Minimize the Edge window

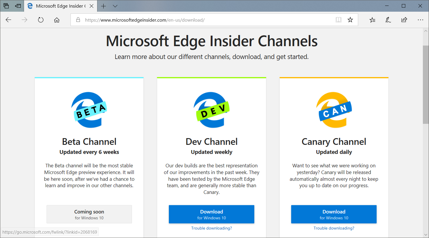(x=387, y=6)
